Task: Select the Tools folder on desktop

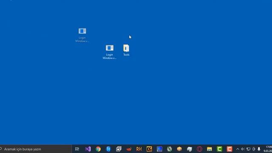Action: pos(126,50)
